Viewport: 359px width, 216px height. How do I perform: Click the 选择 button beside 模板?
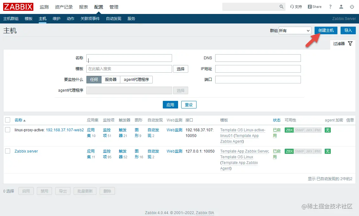click(180, 69)
